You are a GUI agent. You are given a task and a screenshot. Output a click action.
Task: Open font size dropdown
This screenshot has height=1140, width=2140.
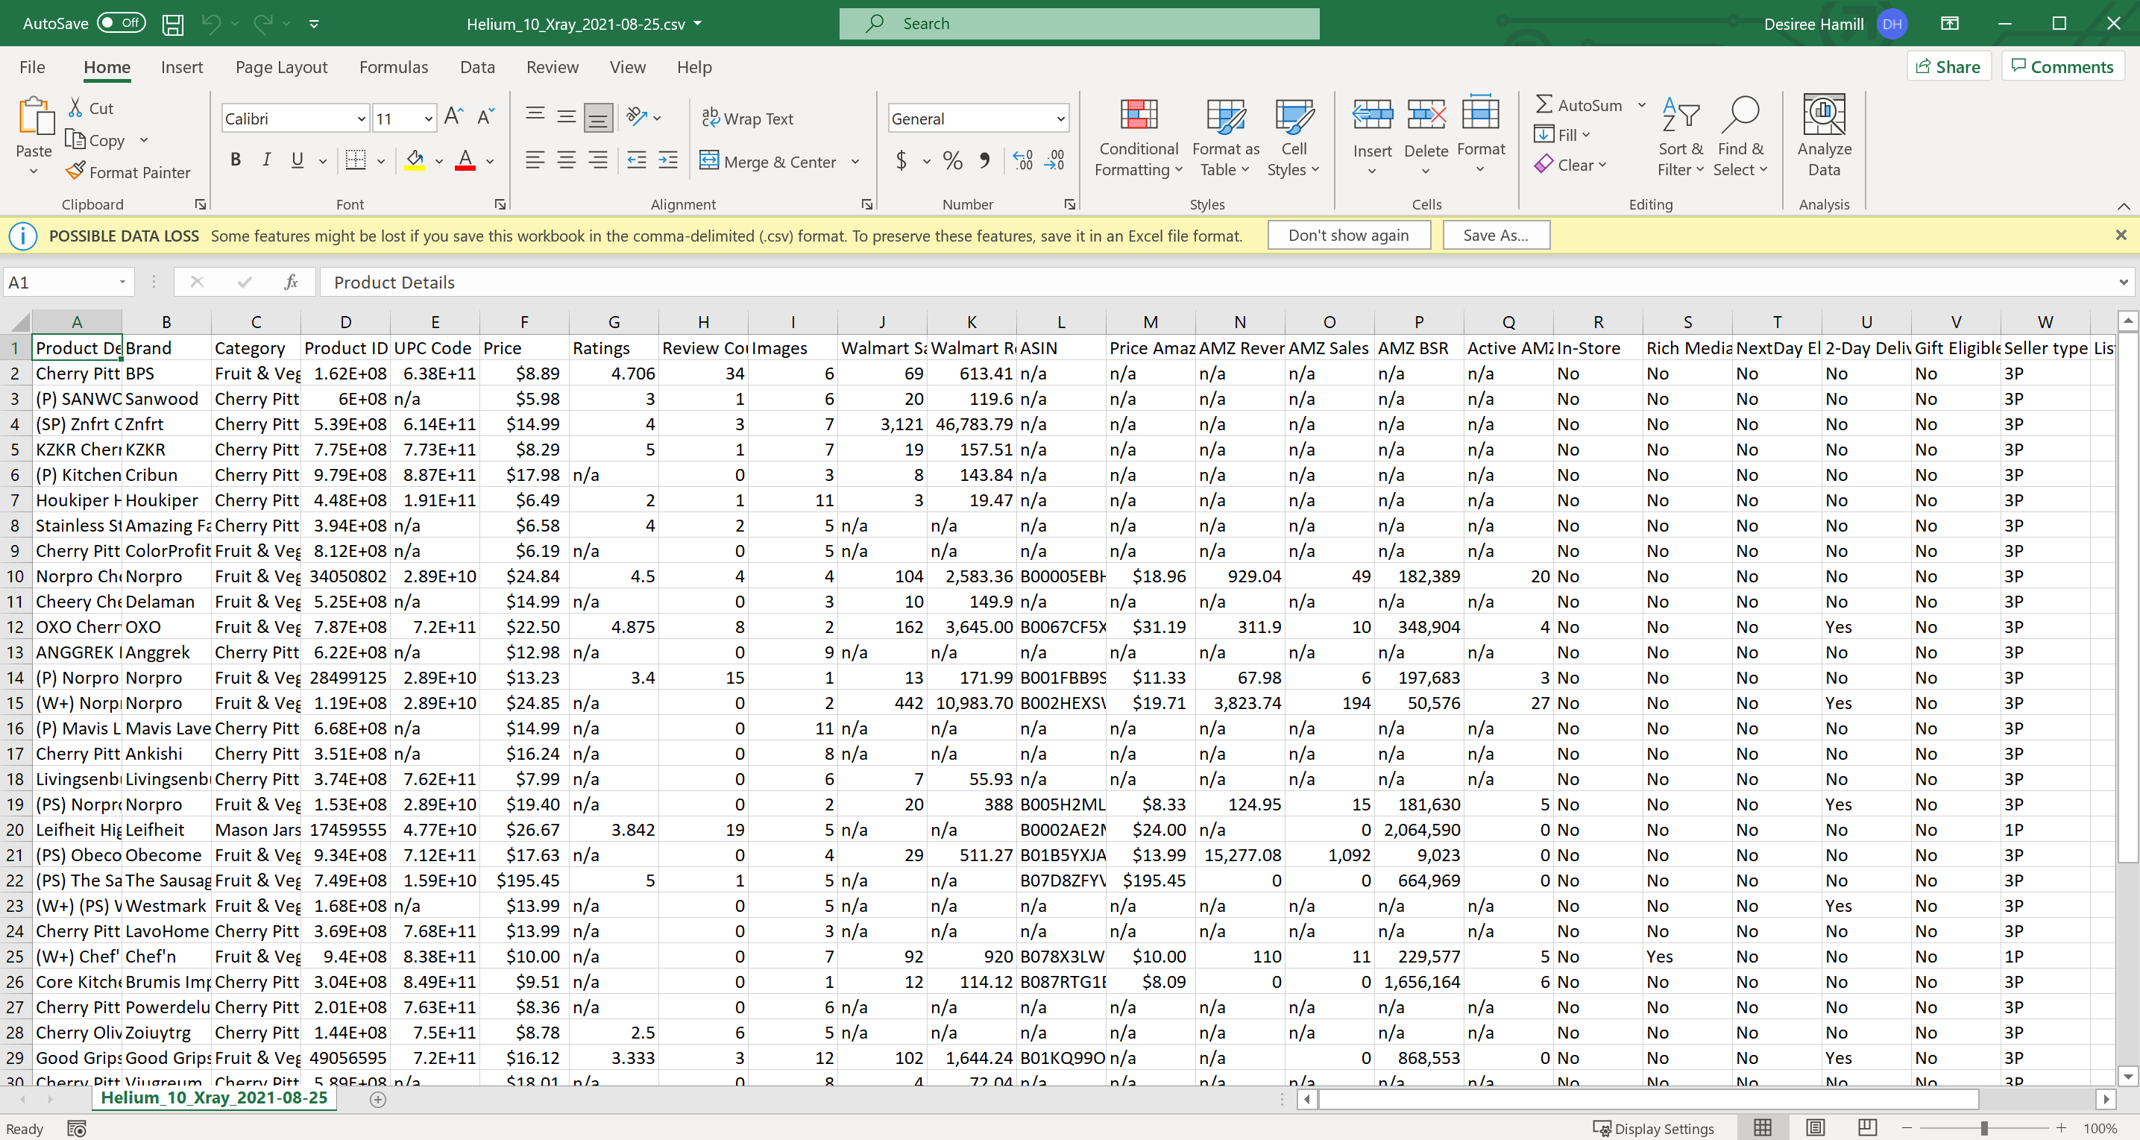(429, 119)
